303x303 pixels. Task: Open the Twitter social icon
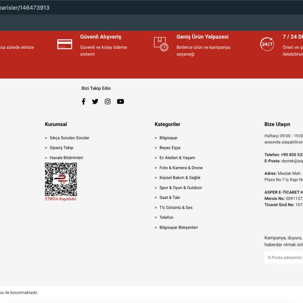coord(95,101)
